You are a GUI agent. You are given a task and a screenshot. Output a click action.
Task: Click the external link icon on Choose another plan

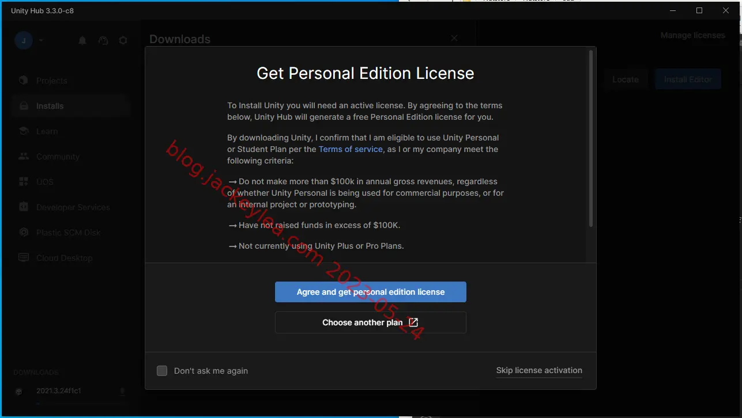point(413,322)
